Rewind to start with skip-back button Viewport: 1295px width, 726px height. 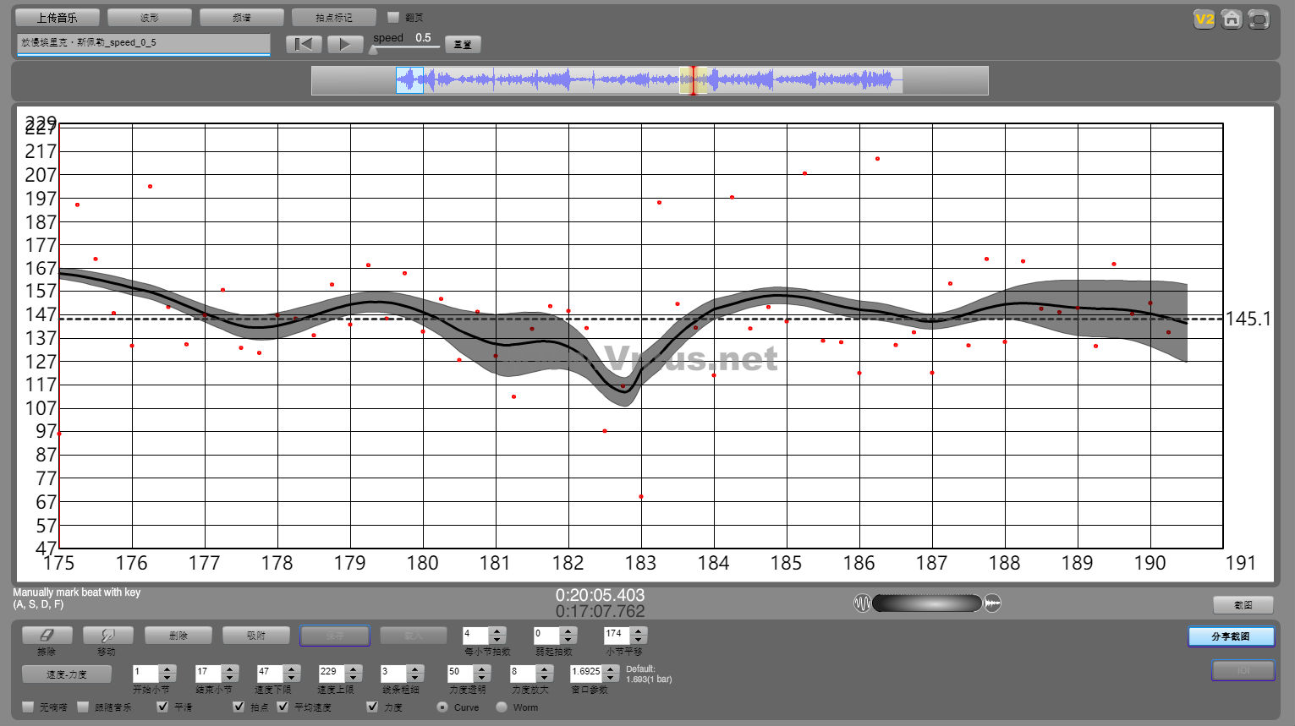coord(304,44)
